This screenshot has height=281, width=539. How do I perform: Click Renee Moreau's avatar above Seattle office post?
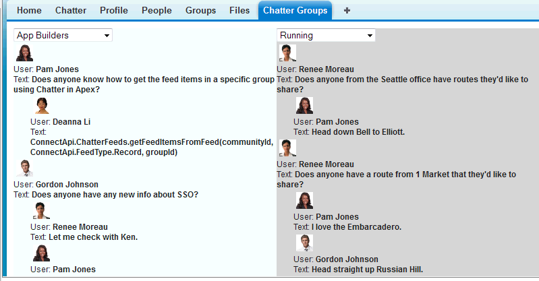287,53
